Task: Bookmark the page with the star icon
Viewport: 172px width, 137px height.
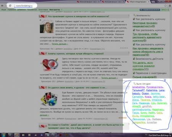Action: [166, 6]
